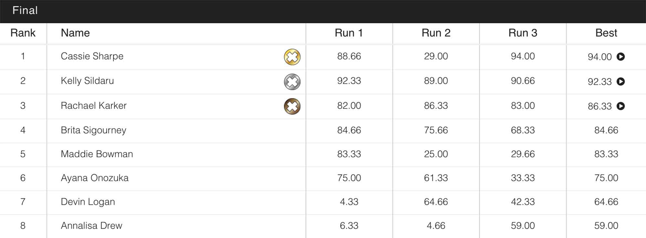Click Annalisa Drew's best score 59.00
Screen dimensions: 646x238
tap(606, 225)
